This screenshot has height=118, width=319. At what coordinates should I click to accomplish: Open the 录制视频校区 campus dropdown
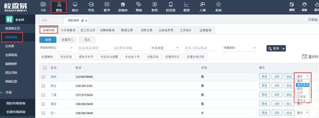click(56, 48)
